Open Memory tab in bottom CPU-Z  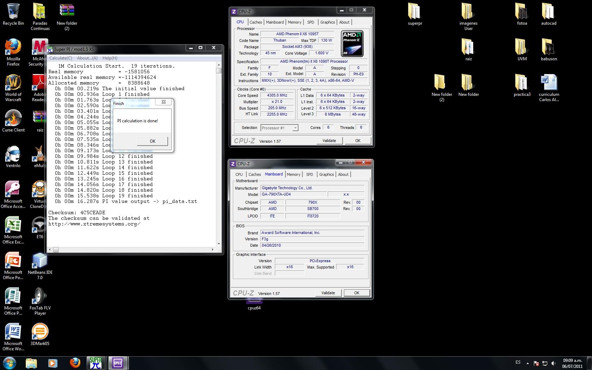[294, 174]
